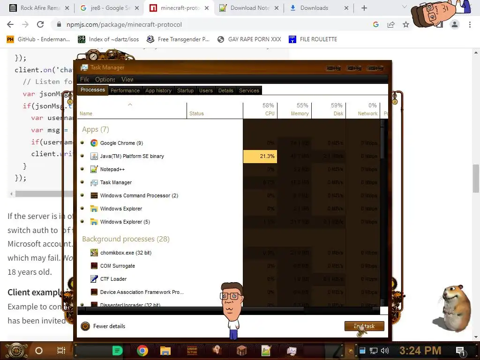Open a new Chrome tab
Screen dimensions: 480x360
coord(364,8)
